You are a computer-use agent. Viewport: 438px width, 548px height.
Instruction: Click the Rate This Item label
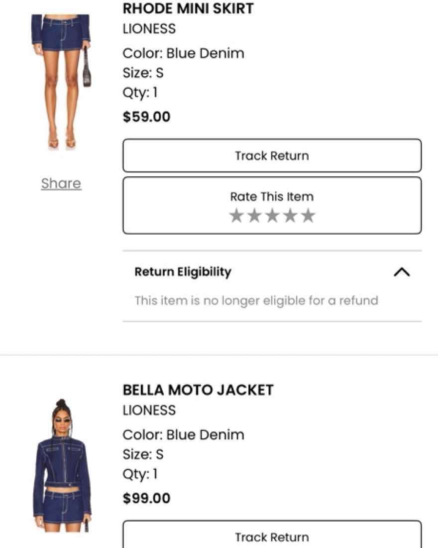pos(272,196)
